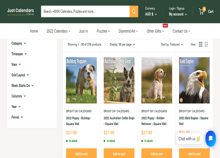Click the orange search magnifier button
The width and height of the screenshot is (220, 158).
tap(134, 11)
